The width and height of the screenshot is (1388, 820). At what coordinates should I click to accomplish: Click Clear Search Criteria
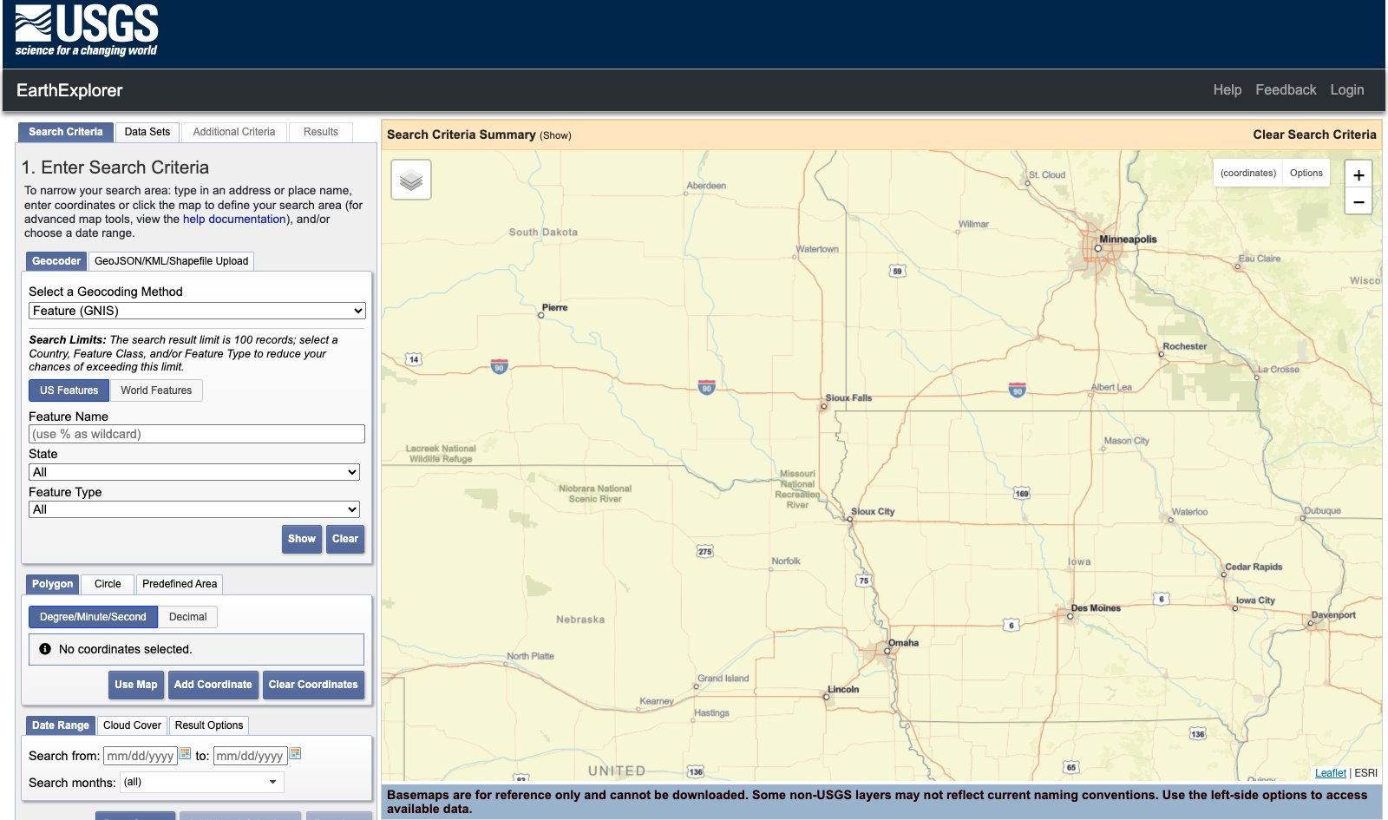(1314, 134)
